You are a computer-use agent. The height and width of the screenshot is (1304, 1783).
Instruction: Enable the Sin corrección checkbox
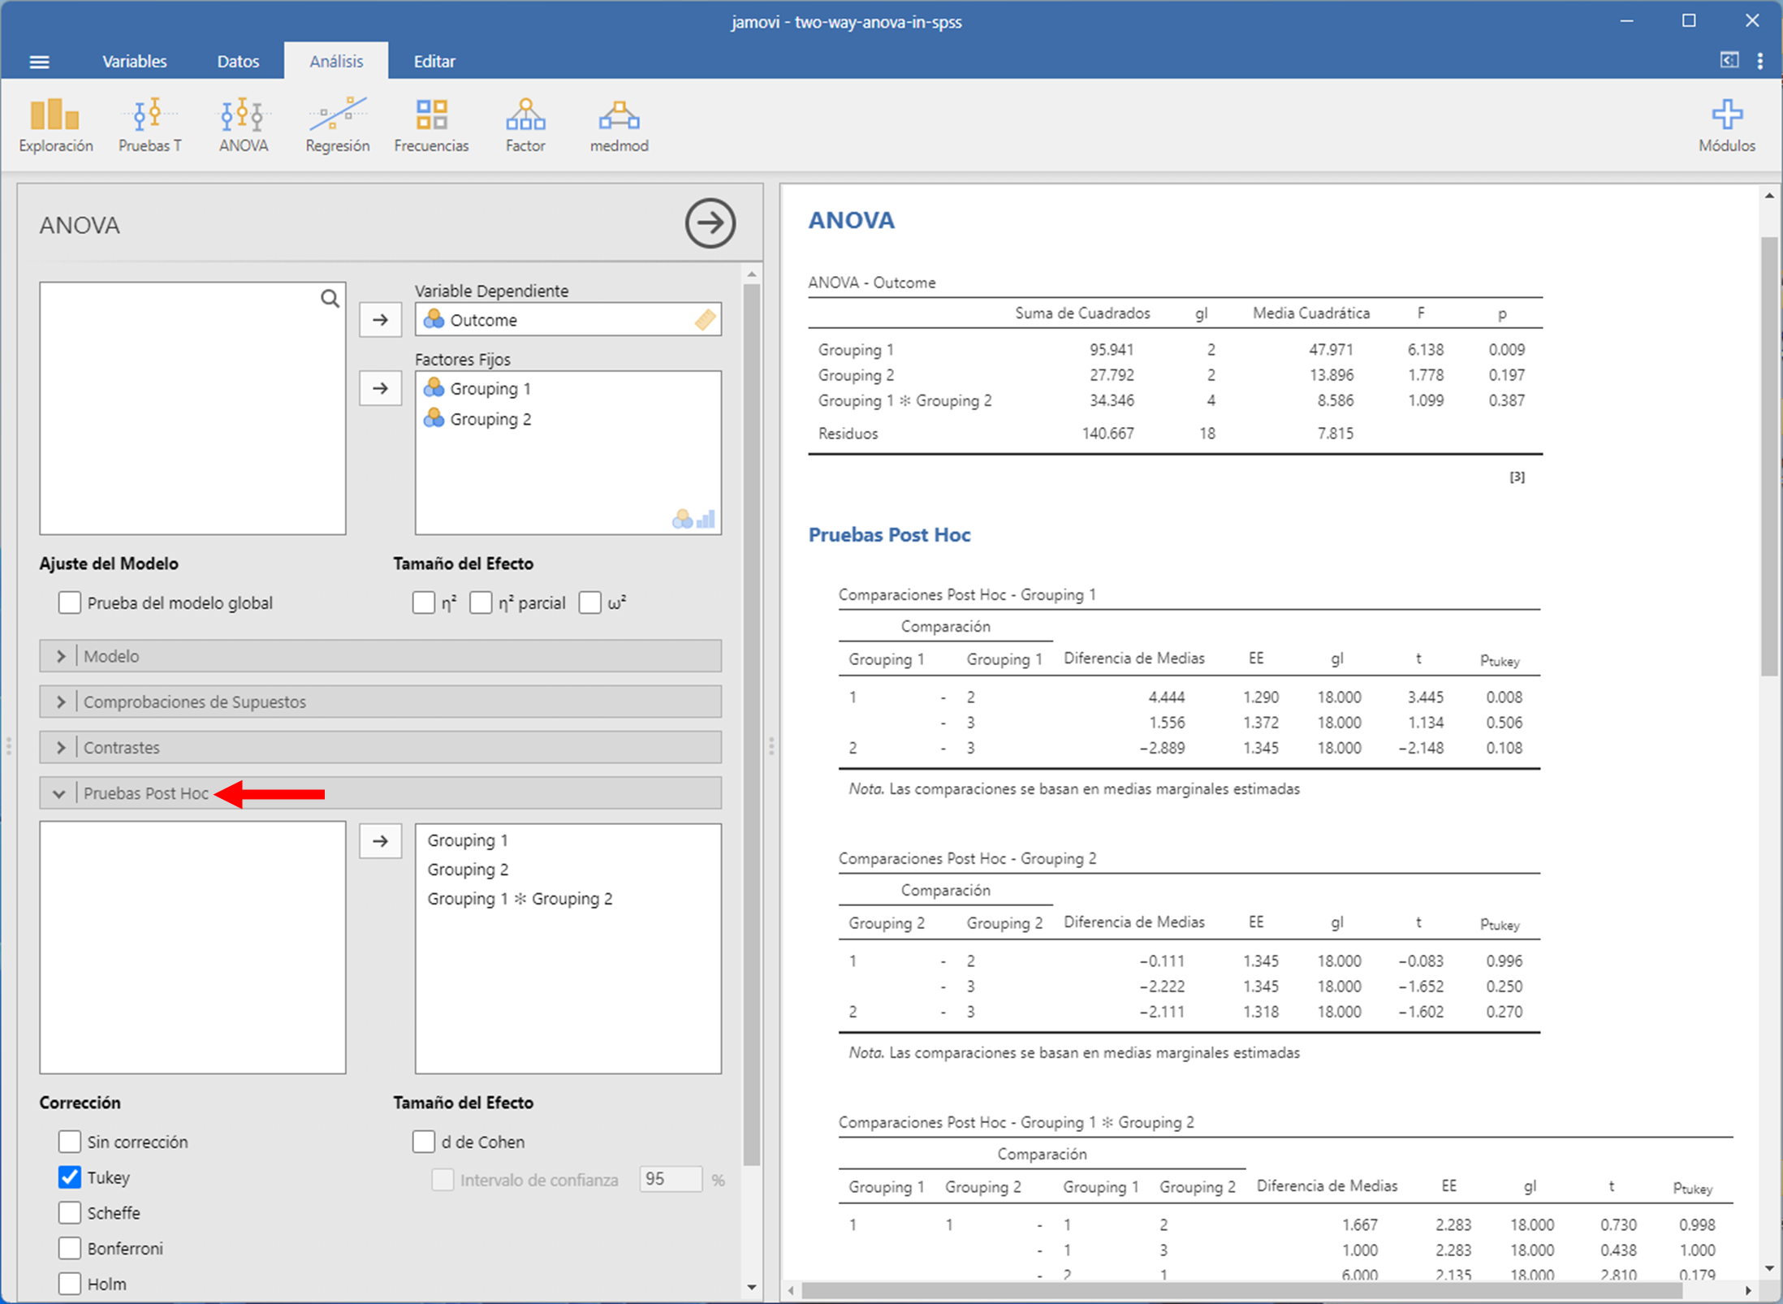[x=70, y=1142]
